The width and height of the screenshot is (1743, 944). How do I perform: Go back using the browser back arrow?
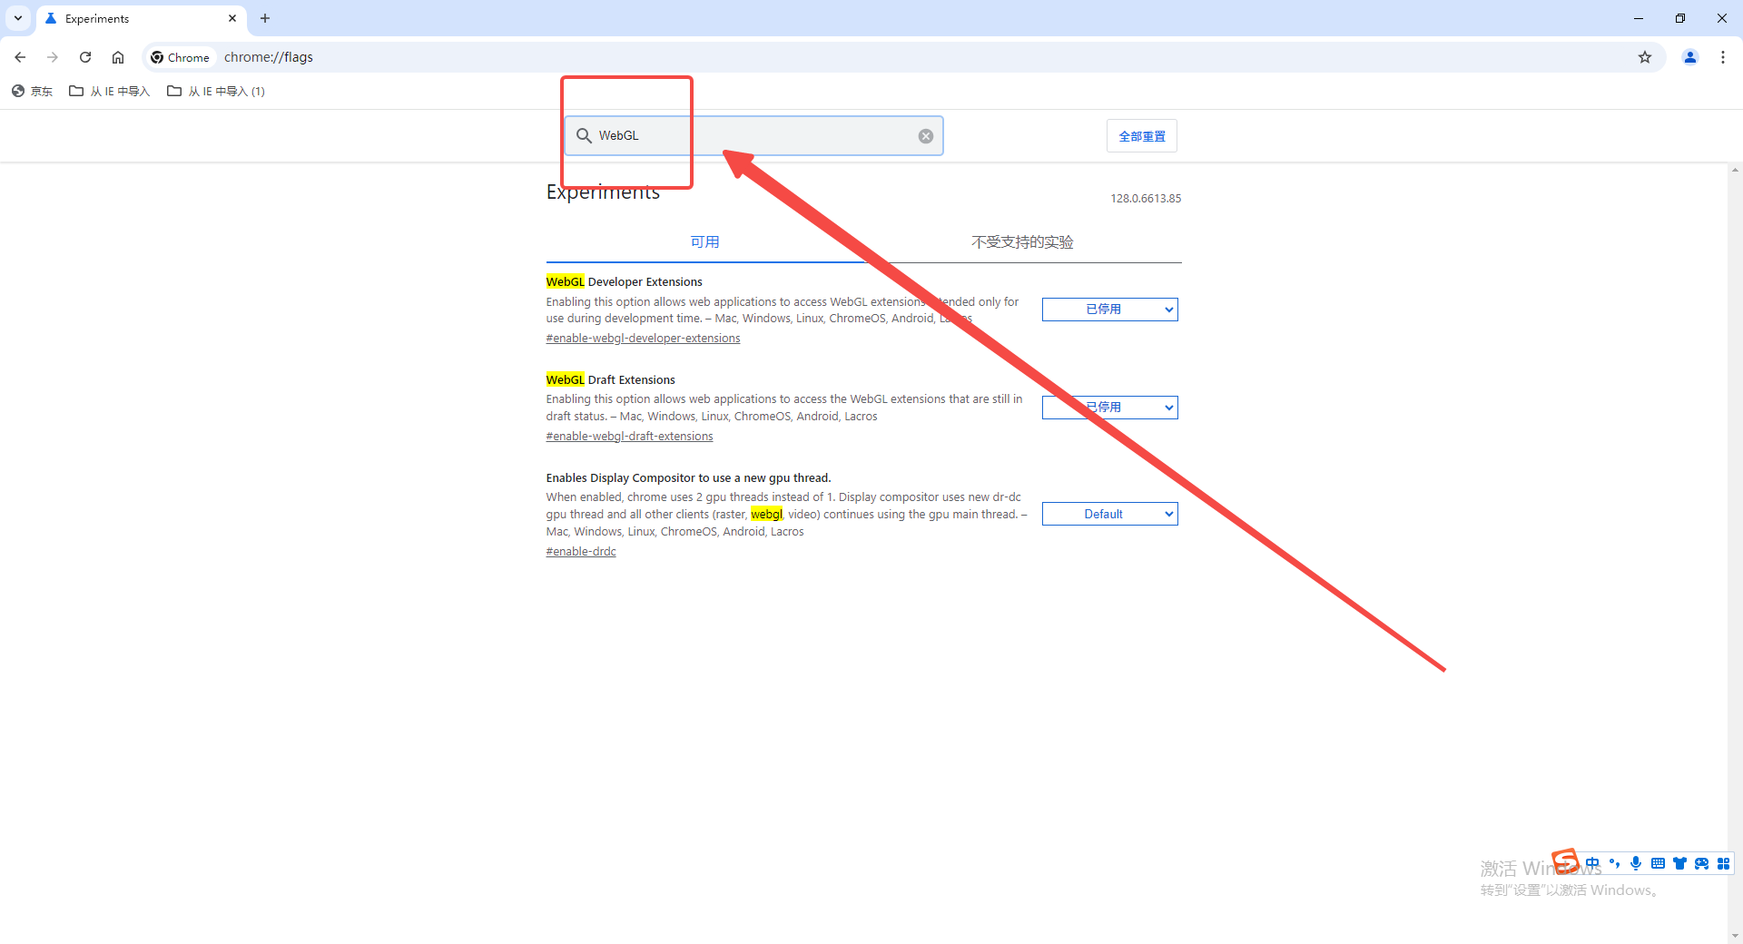(20, 57)
